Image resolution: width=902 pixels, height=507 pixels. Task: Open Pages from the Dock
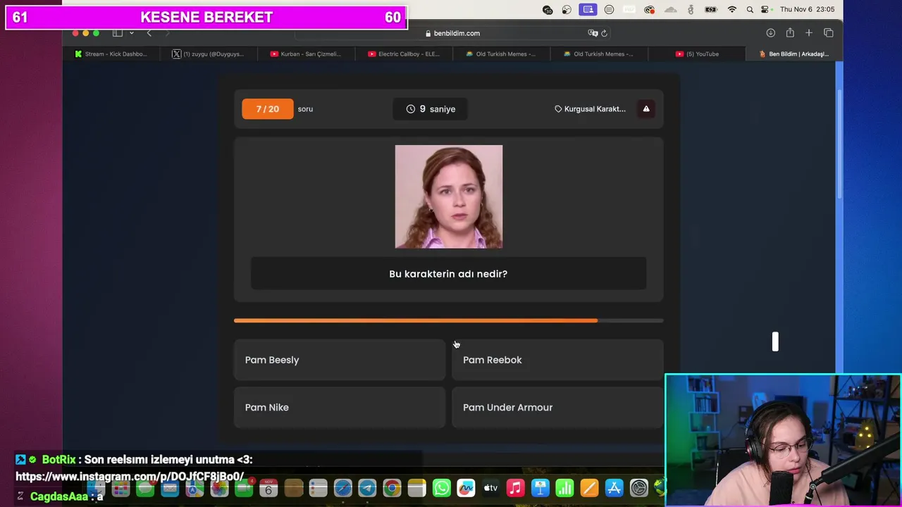(x=589, y=488)
